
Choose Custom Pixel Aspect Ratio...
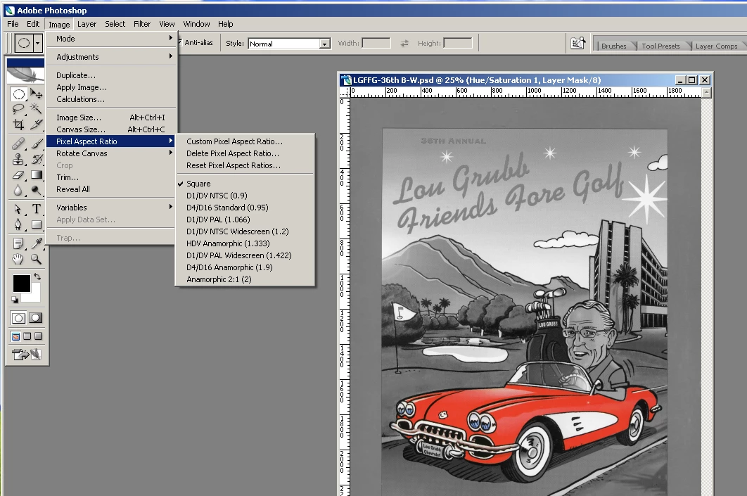click(245, 141)
